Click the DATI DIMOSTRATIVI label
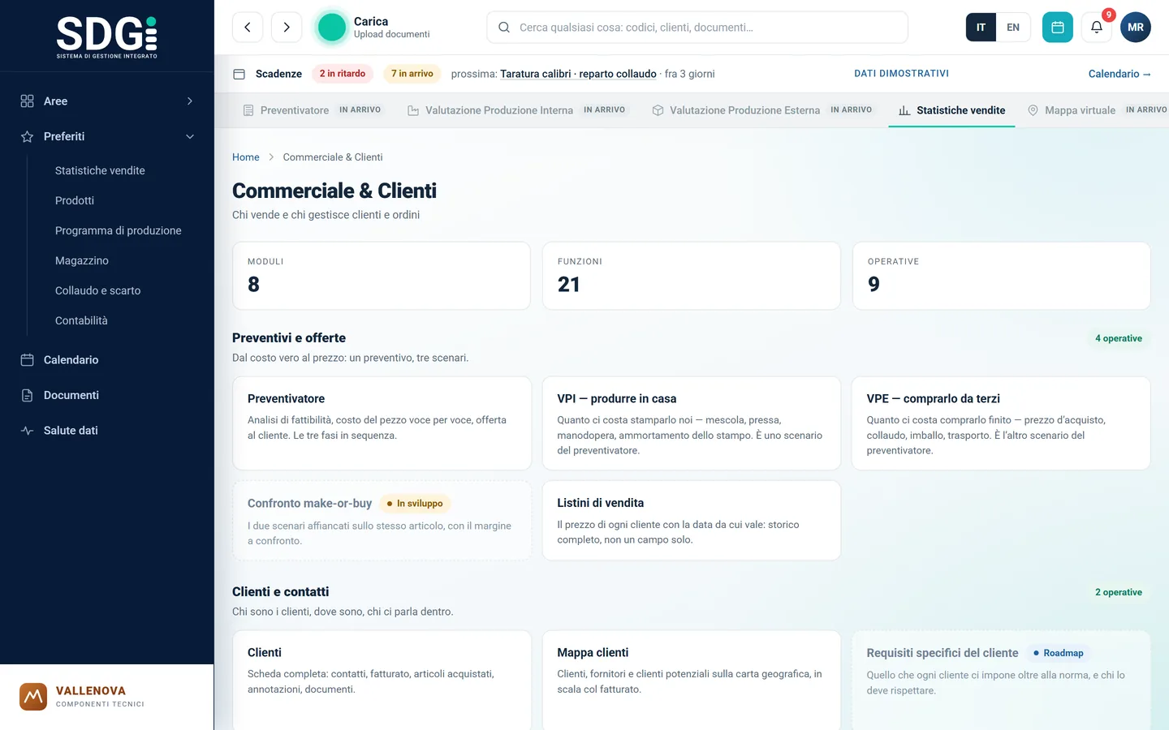 (901, 74)
